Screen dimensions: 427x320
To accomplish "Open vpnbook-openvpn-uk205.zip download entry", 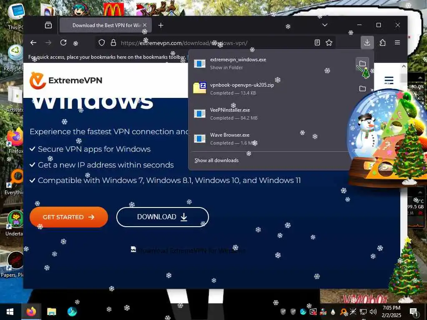I will pos(272,89).
